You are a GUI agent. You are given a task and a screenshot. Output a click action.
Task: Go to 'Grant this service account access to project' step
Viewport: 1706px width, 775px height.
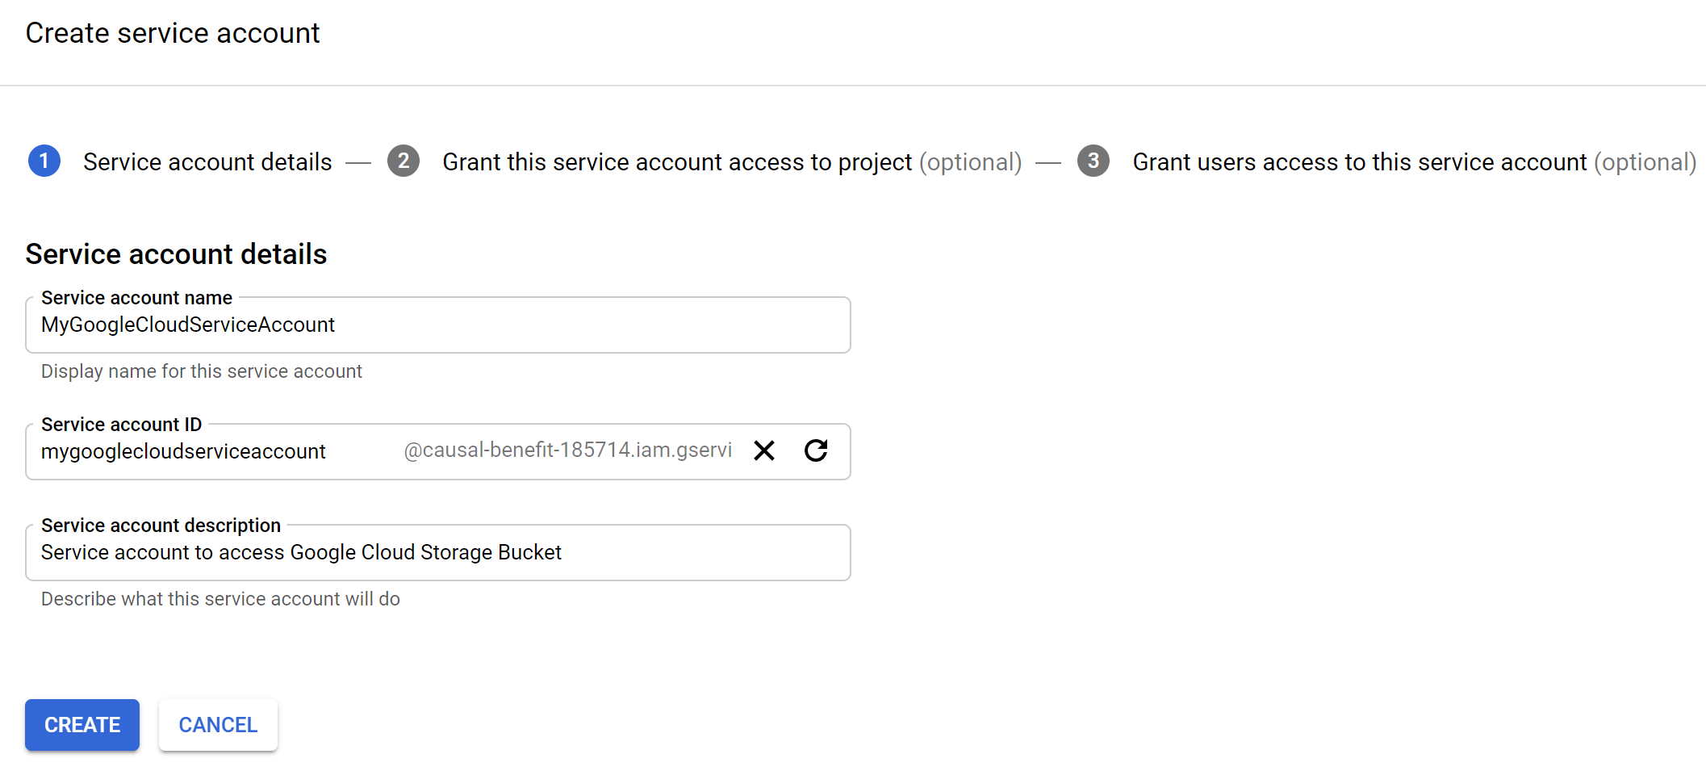coord(676,162)
